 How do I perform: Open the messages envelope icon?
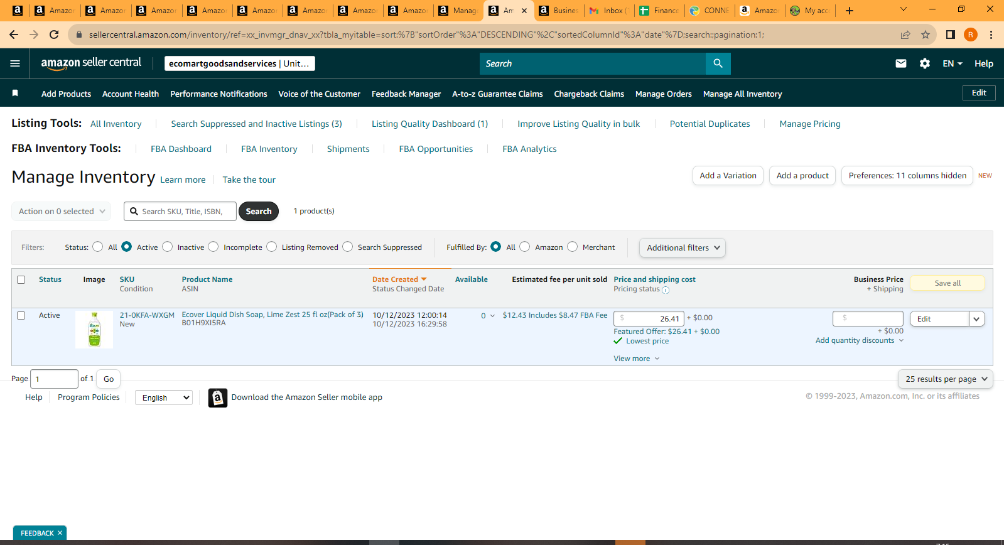tap(901, 63)
